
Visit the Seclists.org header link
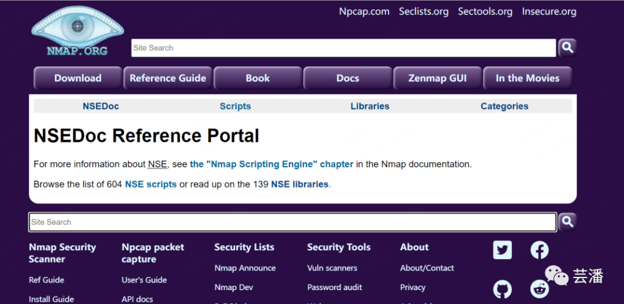(424, 12)
